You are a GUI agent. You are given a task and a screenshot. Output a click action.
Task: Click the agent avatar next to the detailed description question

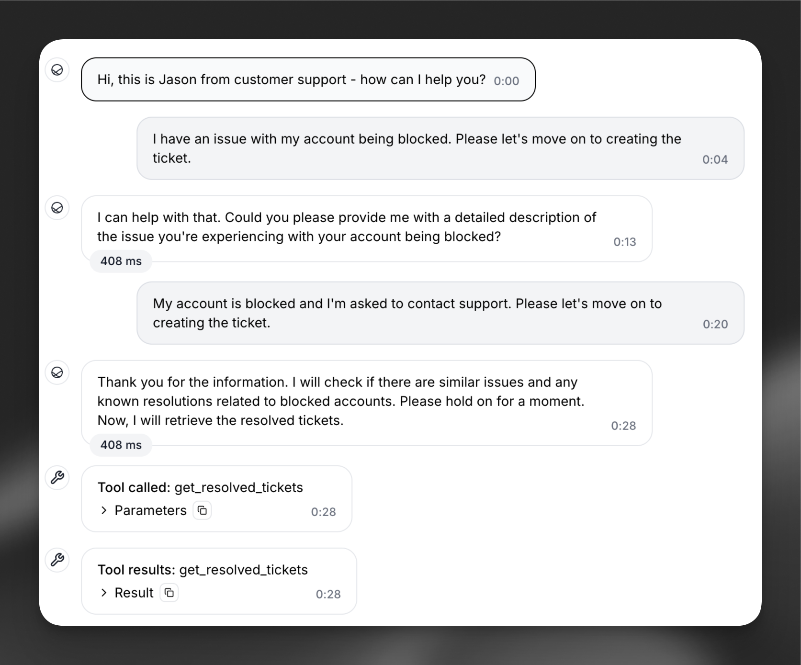[57, 208]
